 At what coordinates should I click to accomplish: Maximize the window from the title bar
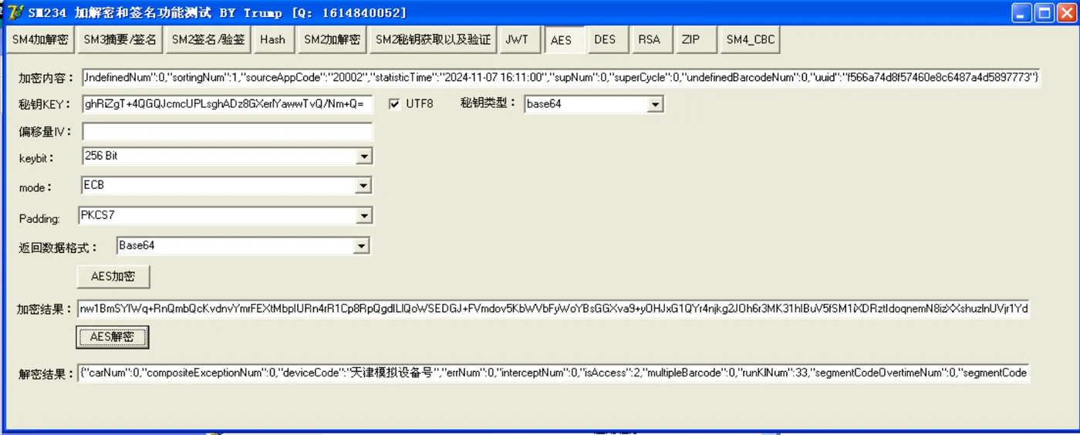pyautogui.click(x=1044, y=12)
